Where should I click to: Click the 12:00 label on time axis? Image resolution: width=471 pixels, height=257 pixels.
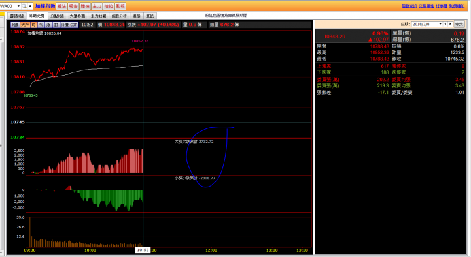[x=211, y=250]
